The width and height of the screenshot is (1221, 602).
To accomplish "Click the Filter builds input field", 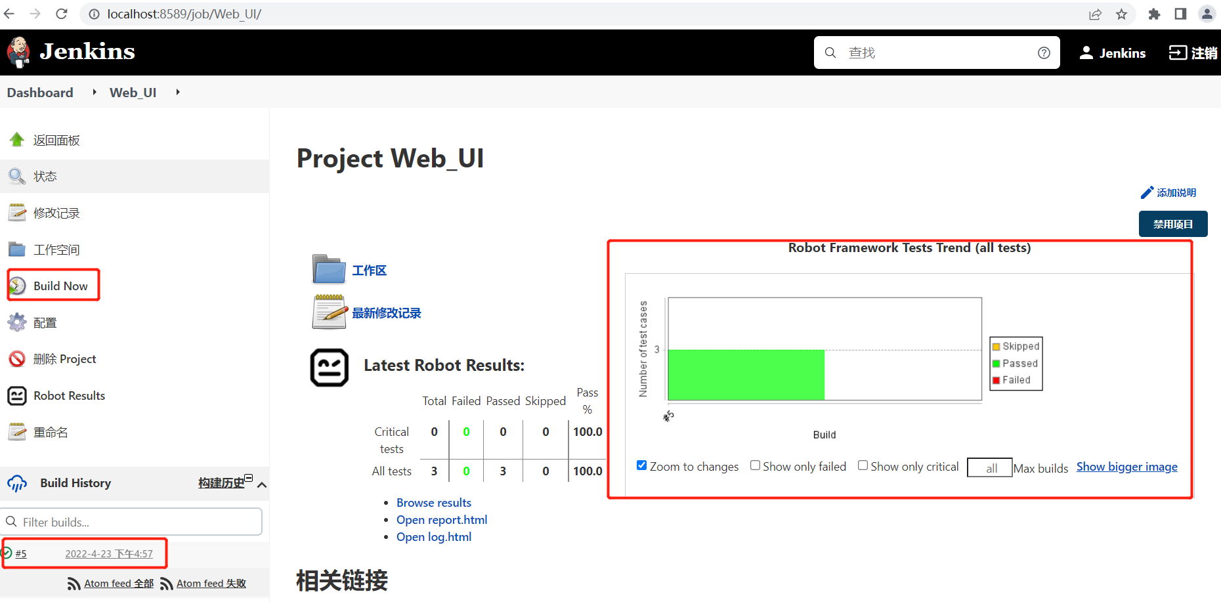I will [x=131, y=522].
